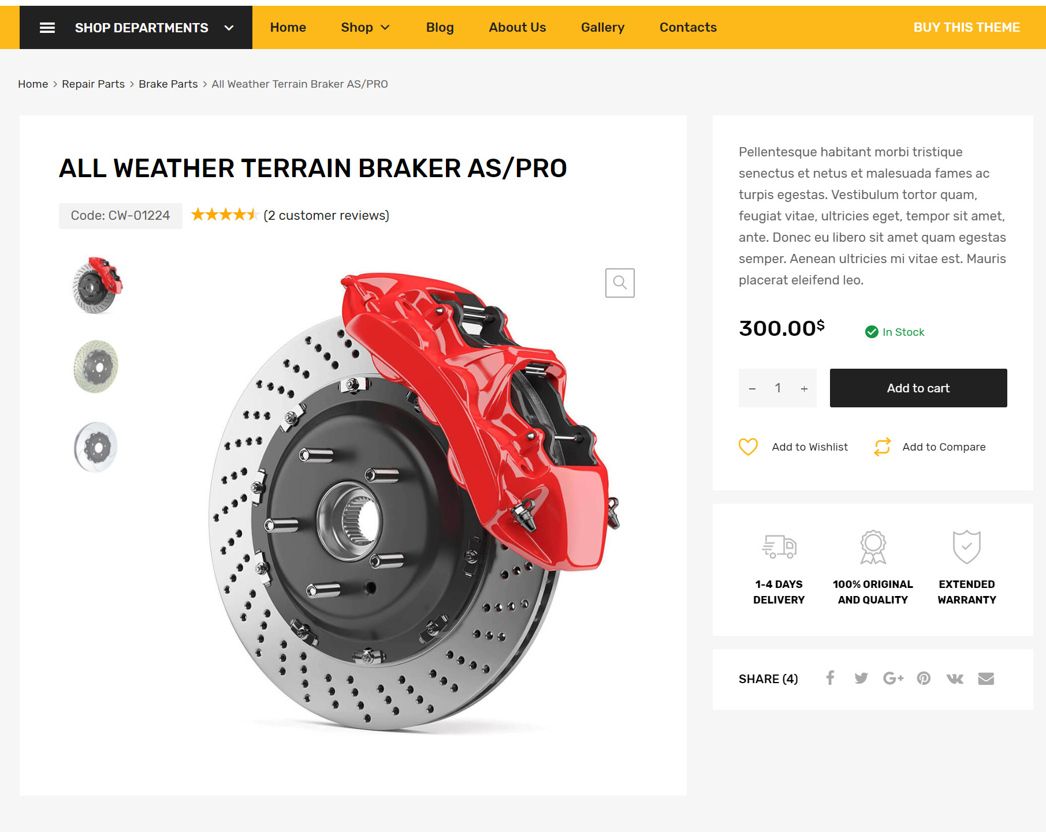
Task: Click the quantity input field
Action: 778,388
